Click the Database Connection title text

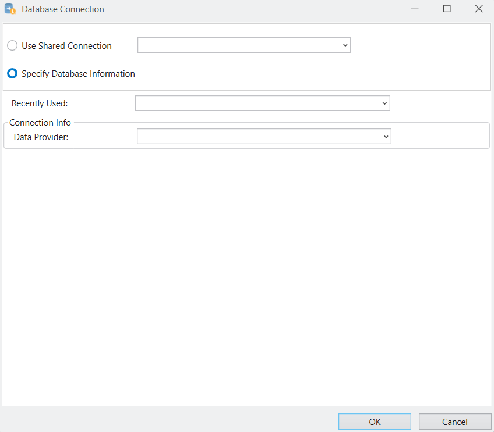[x=63, y=9]
